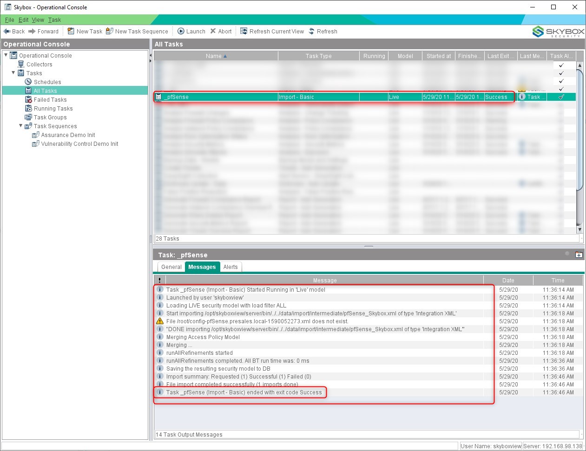
Task: Click the Forward arrow icon
Action: pos(32,31)
